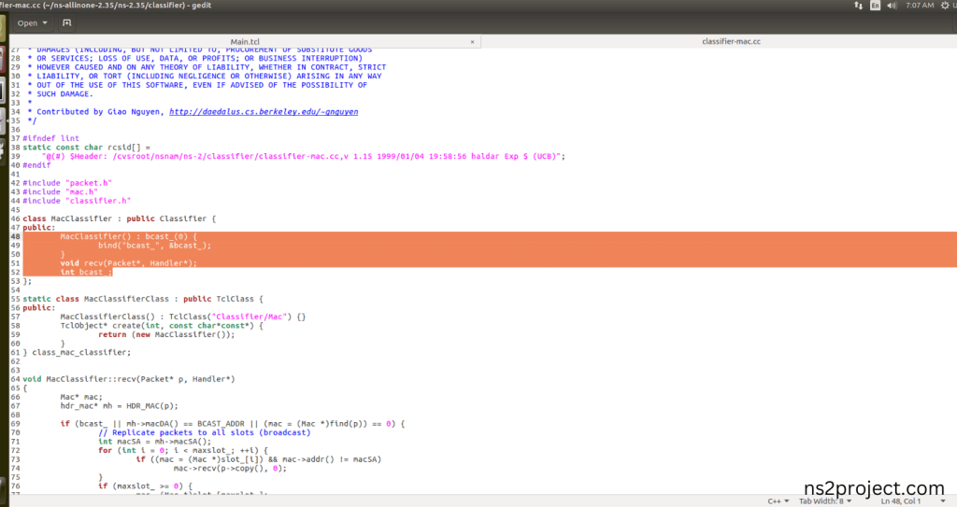Click '// Replicate packets to all slots' comment

point(205,432)
